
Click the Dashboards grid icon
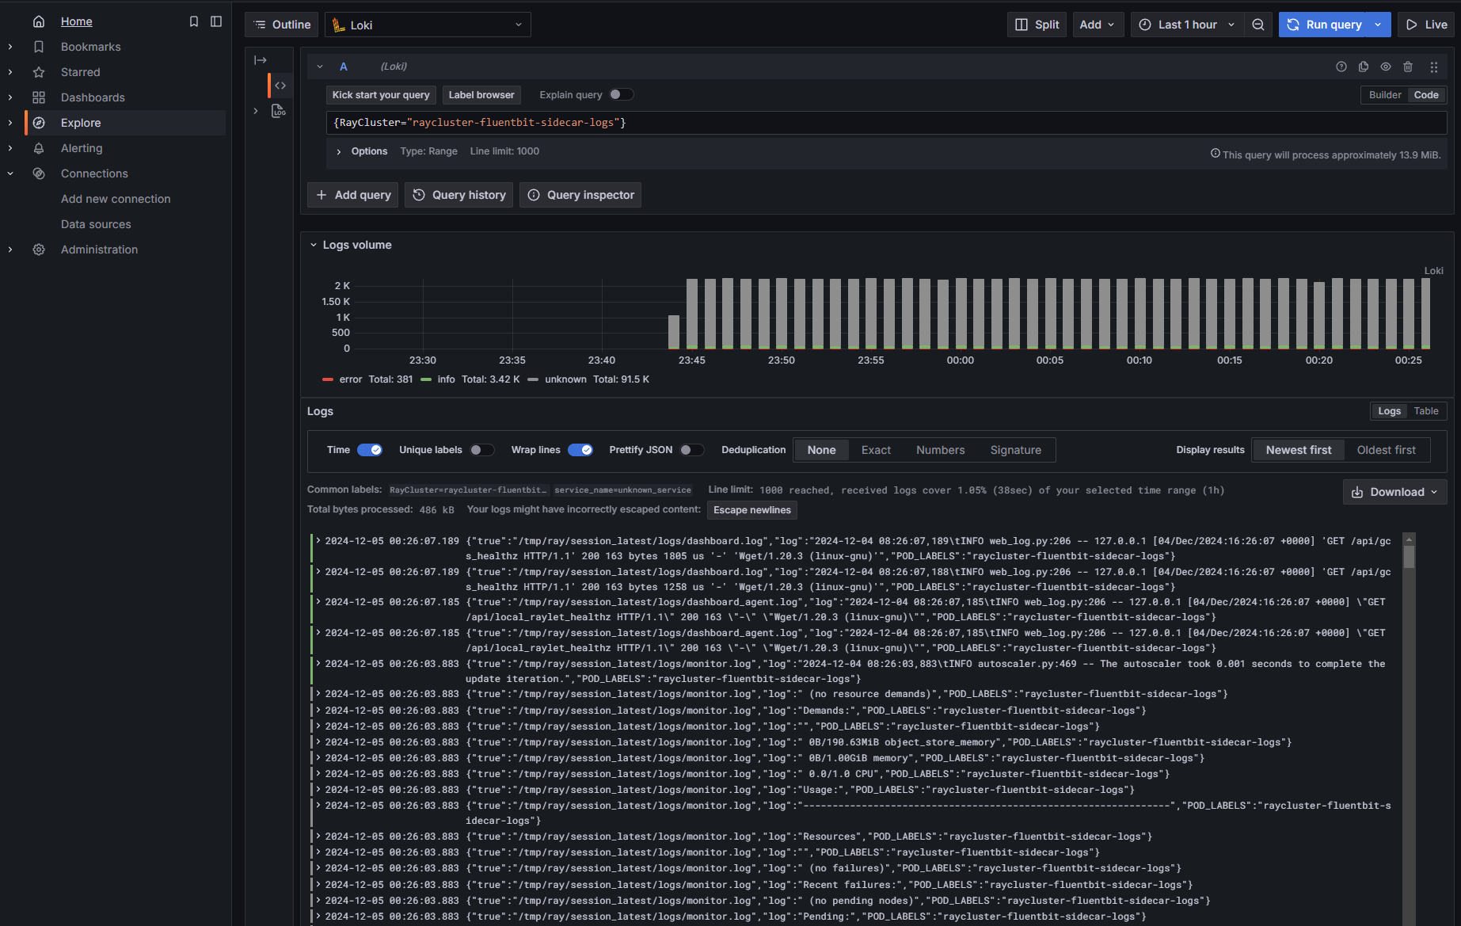click(x=39, y=97)
